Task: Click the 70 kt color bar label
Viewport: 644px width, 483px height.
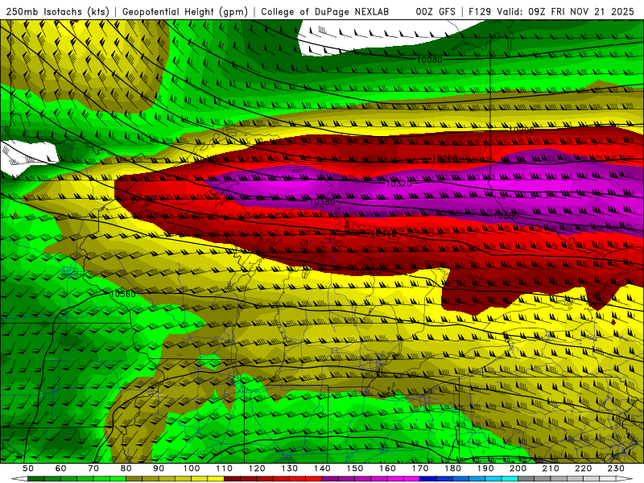Action: pyautogui.click(x=93, y=469)
